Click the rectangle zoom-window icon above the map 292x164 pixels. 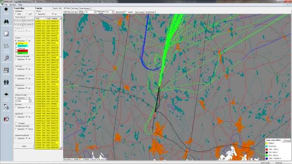(72, 12)
